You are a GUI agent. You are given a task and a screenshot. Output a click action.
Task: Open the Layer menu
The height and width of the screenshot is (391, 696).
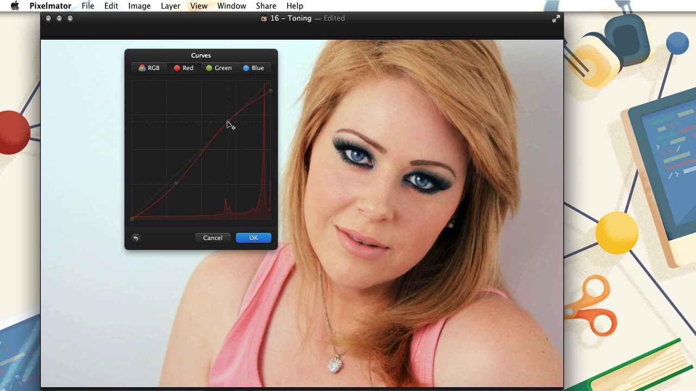(170, 6)
